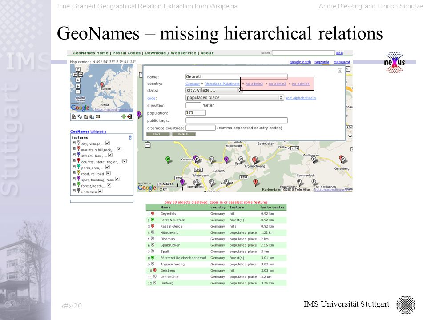
Task: Switch to the GeoNames tab above features
Action: (x=80, y=132)
